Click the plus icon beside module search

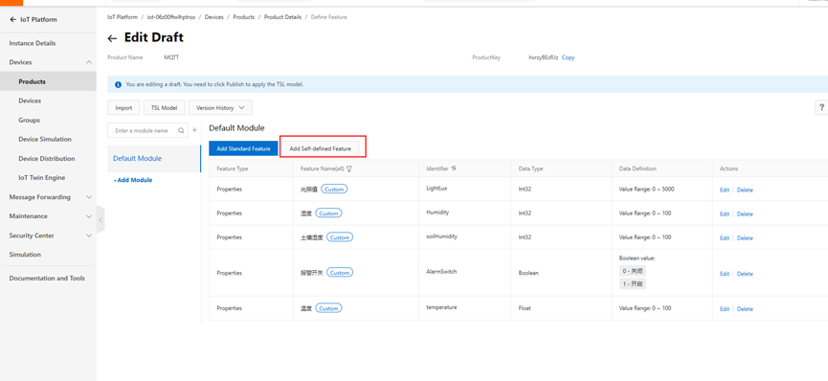click(194, 130)
